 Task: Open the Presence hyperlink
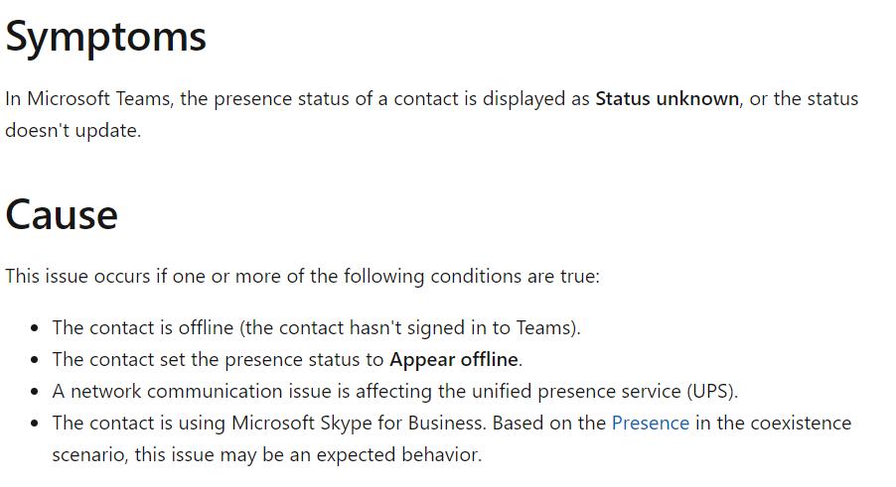(x=650, y=424)
